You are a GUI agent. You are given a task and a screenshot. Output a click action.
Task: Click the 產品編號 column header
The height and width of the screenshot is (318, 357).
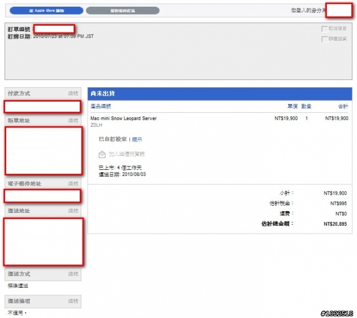coord(100,106)
